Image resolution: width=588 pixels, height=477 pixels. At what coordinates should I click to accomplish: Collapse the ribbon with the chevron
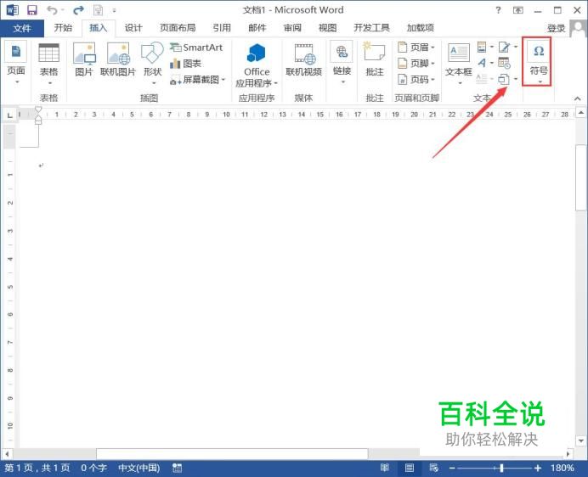(578, 98)
